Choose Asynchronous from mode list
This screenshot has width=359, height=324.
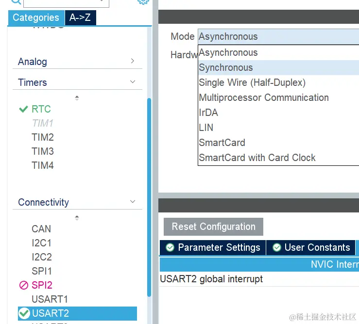tap(278, 52)
